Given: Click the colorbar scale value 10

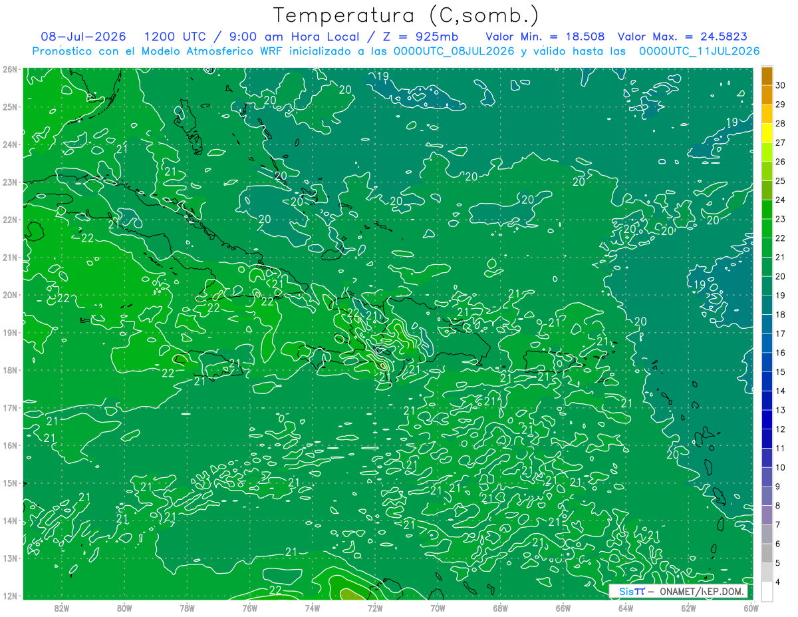Looking at the screenshot, I should (x=781, y=467).
